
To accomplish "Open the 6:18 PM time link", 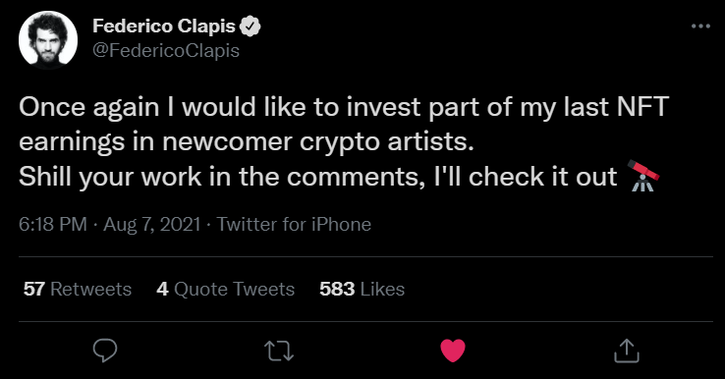I will click(x=53, y=224).
